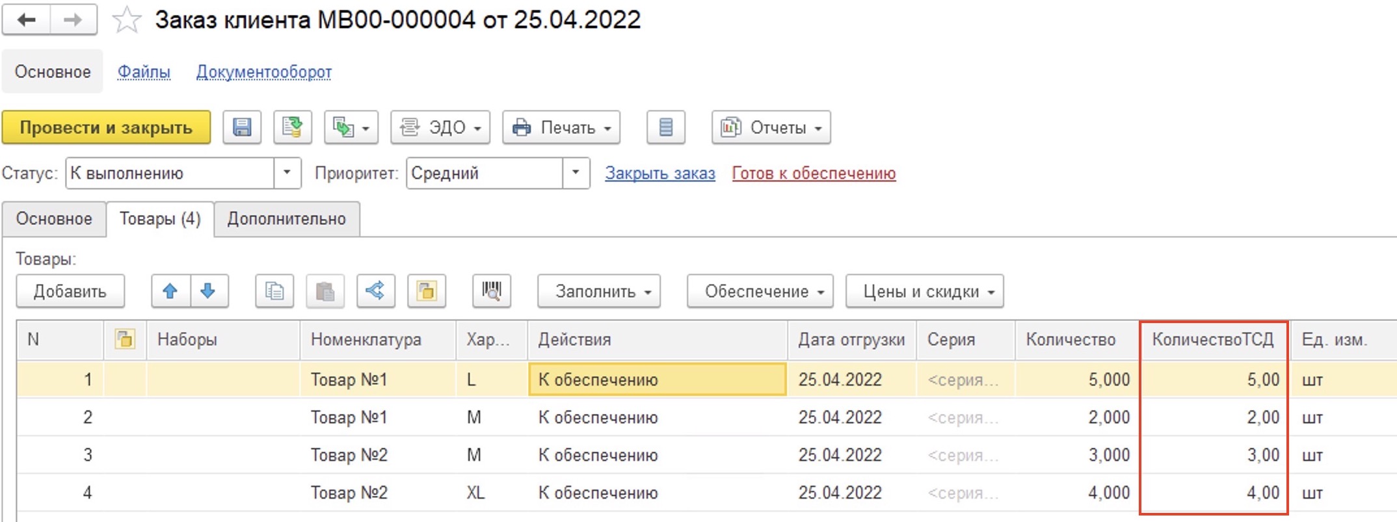Expand the ЭДО dropdown menu
The width and height of the screenshot is (1397, 522).
pyautogui.click(x=440, y=127)
